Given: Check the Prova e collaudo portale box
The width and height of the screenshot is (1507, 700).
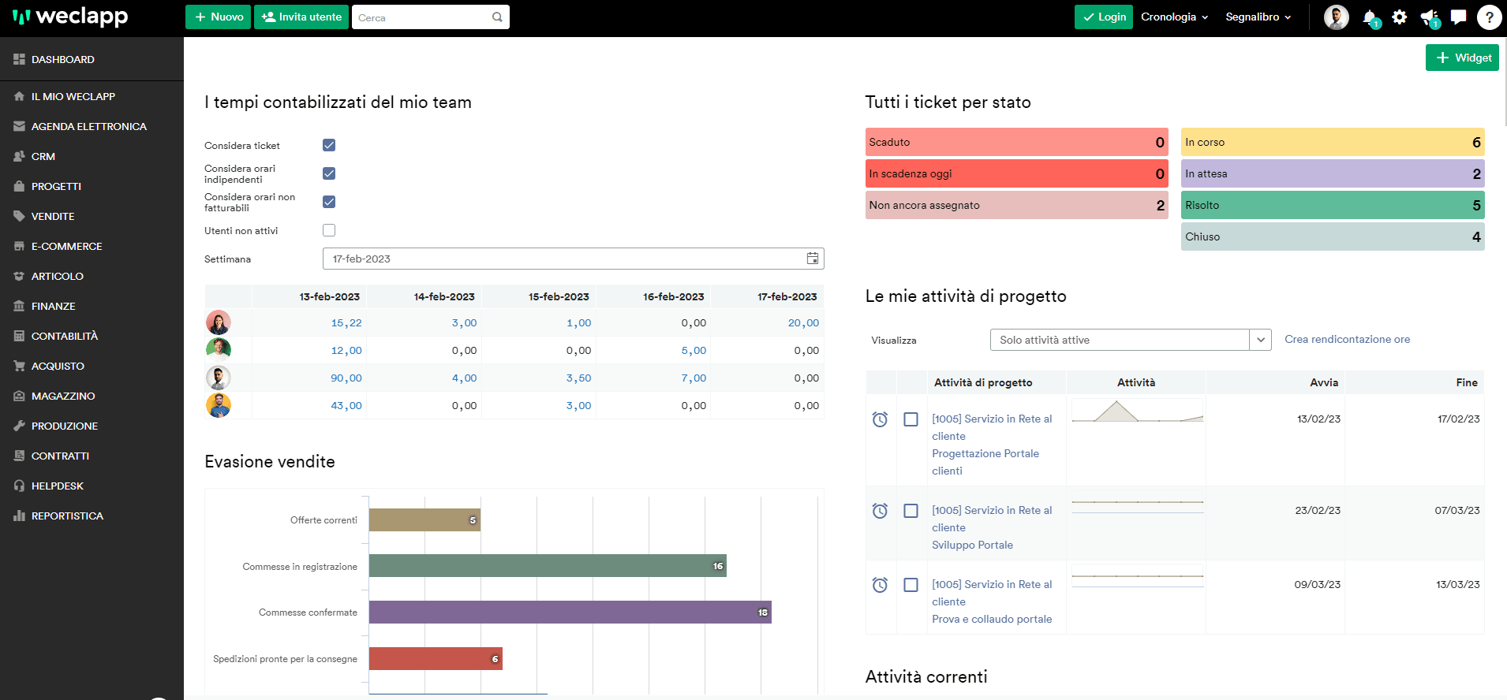Looking at the screenshot, I should pyautogui.click(x=911, y=585).
